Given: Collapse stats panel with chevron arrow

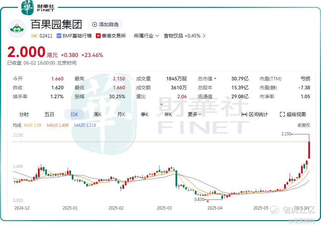Looking at the screenshot, I should tap(161, 104).
